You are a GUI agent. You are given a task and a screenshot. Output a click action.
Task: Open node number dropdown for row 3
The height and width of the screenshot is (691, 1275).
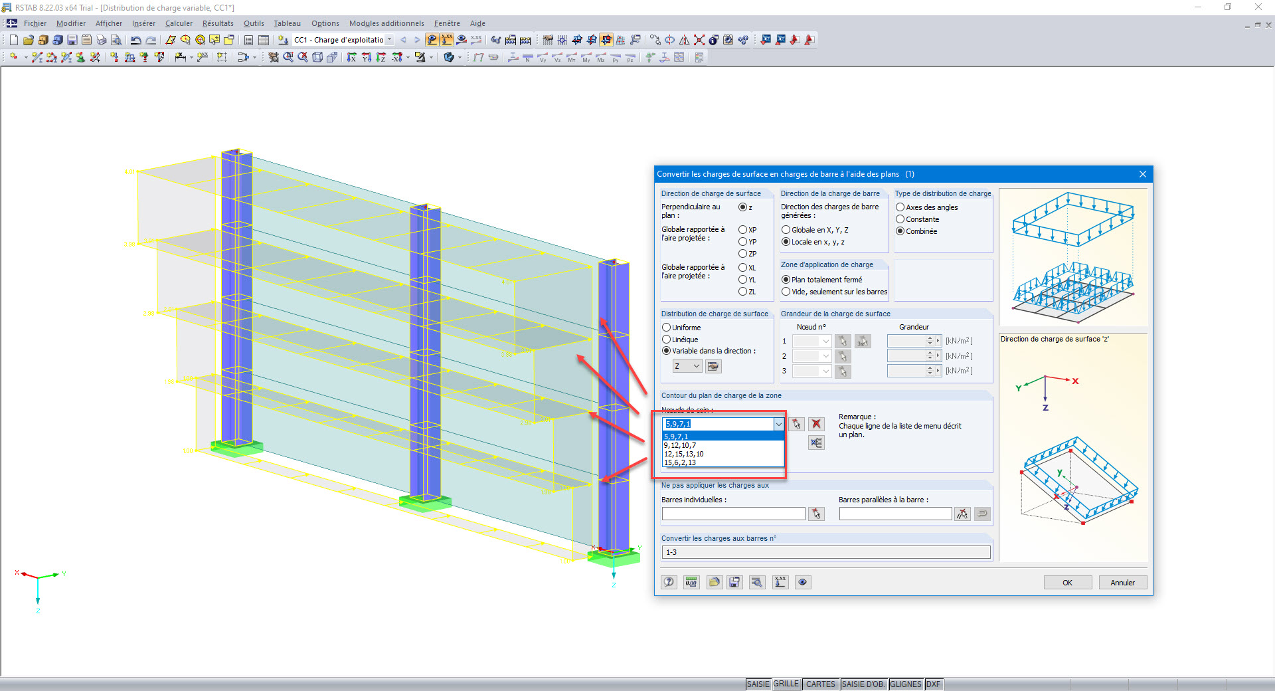tap(826, 371)
